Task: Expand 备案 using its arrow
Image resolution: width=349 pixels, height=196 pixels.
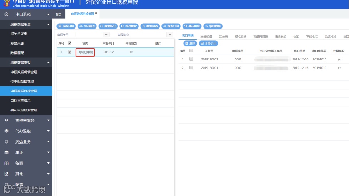Action: 48,163
